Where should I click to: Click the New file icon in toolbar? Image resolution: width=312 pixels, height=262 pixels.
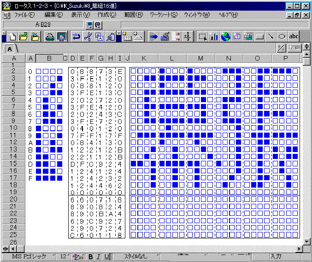(x=13, y=37)
